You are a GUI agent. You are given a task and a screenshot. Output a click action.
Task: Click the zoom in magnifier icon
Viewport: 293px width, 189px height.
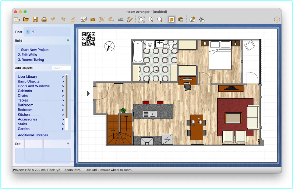(151, 20)
